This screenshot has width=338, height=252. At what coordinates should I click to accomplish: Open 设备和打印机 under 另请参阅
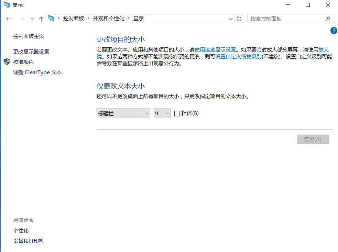(29, 241)
